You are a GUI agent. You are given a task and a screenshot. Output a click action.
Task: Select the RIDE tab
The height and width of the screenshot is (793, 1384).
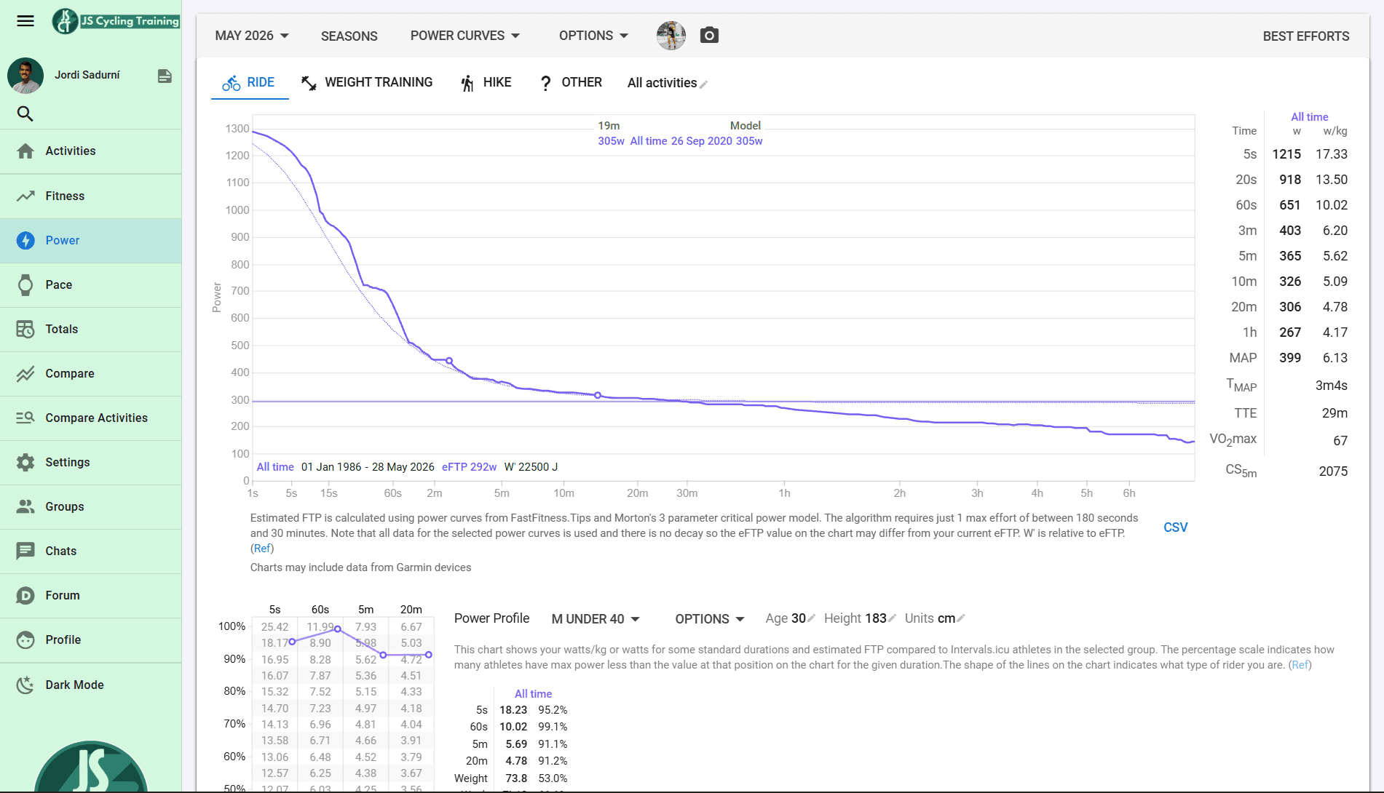[249, 83]
